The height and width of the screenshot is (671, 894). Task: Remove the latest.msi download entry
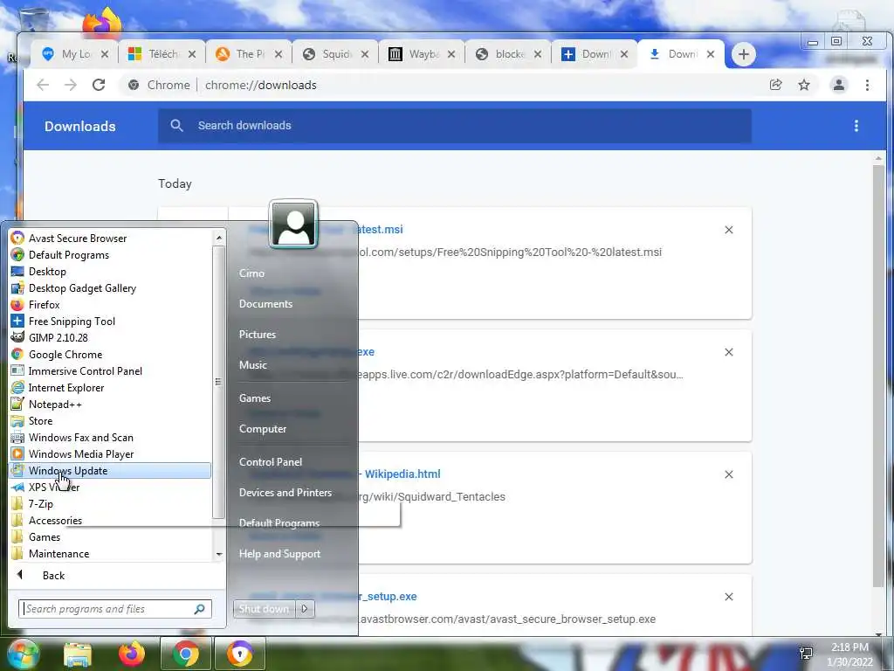728,230
